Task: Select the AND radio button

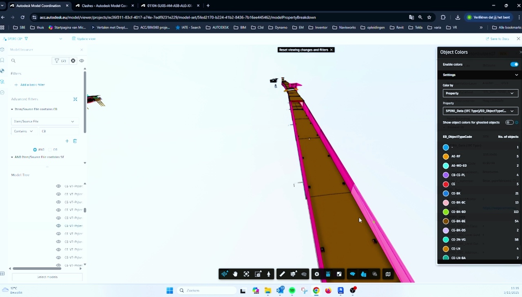Action: click(35, 150)
